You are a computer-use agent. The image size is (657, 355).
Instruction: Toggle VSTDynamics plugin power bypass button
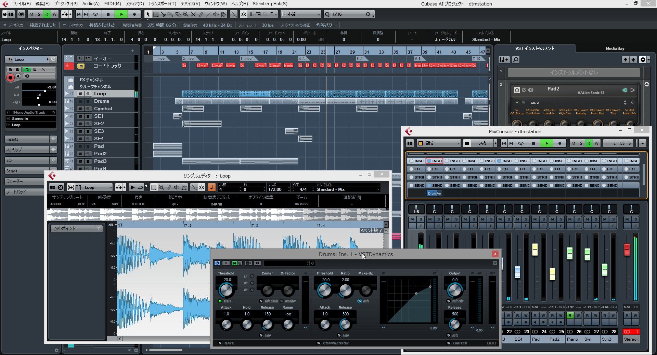217,263
